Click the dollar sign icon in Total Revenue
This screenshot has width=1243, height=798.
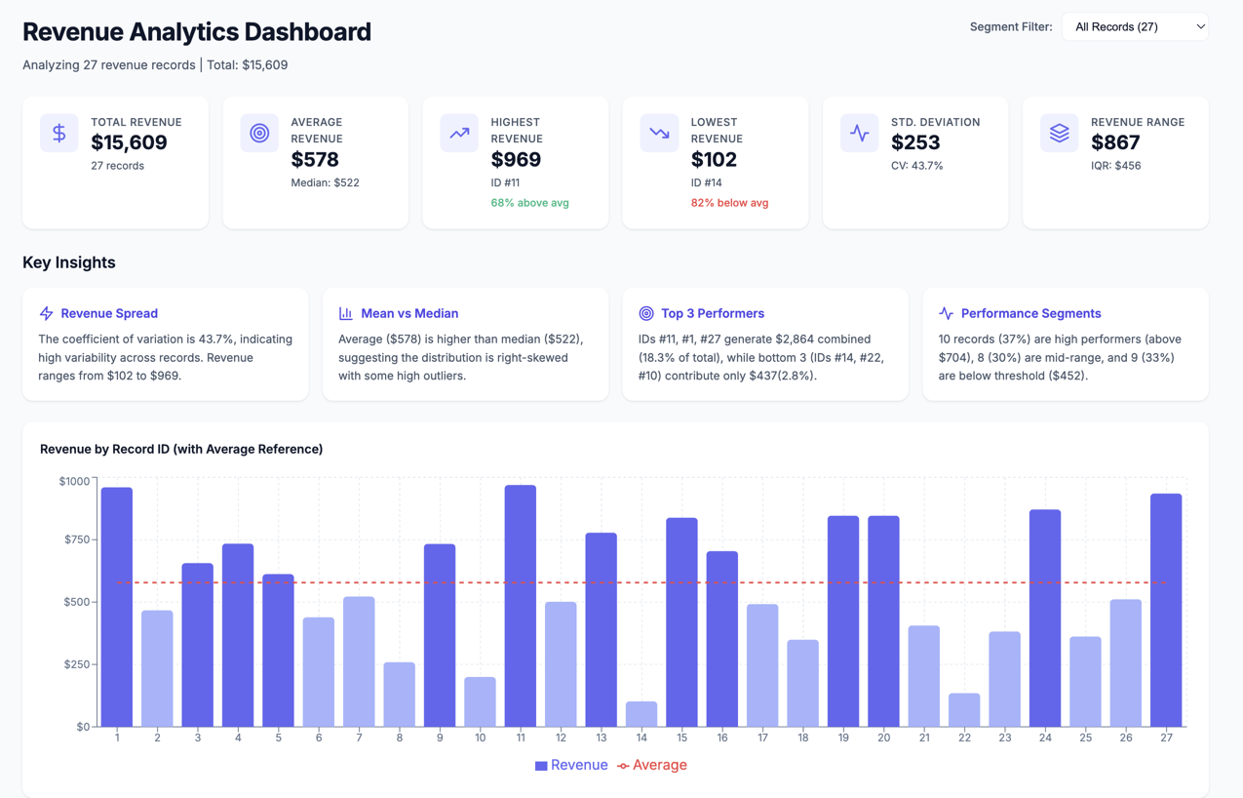coord(58,133)
